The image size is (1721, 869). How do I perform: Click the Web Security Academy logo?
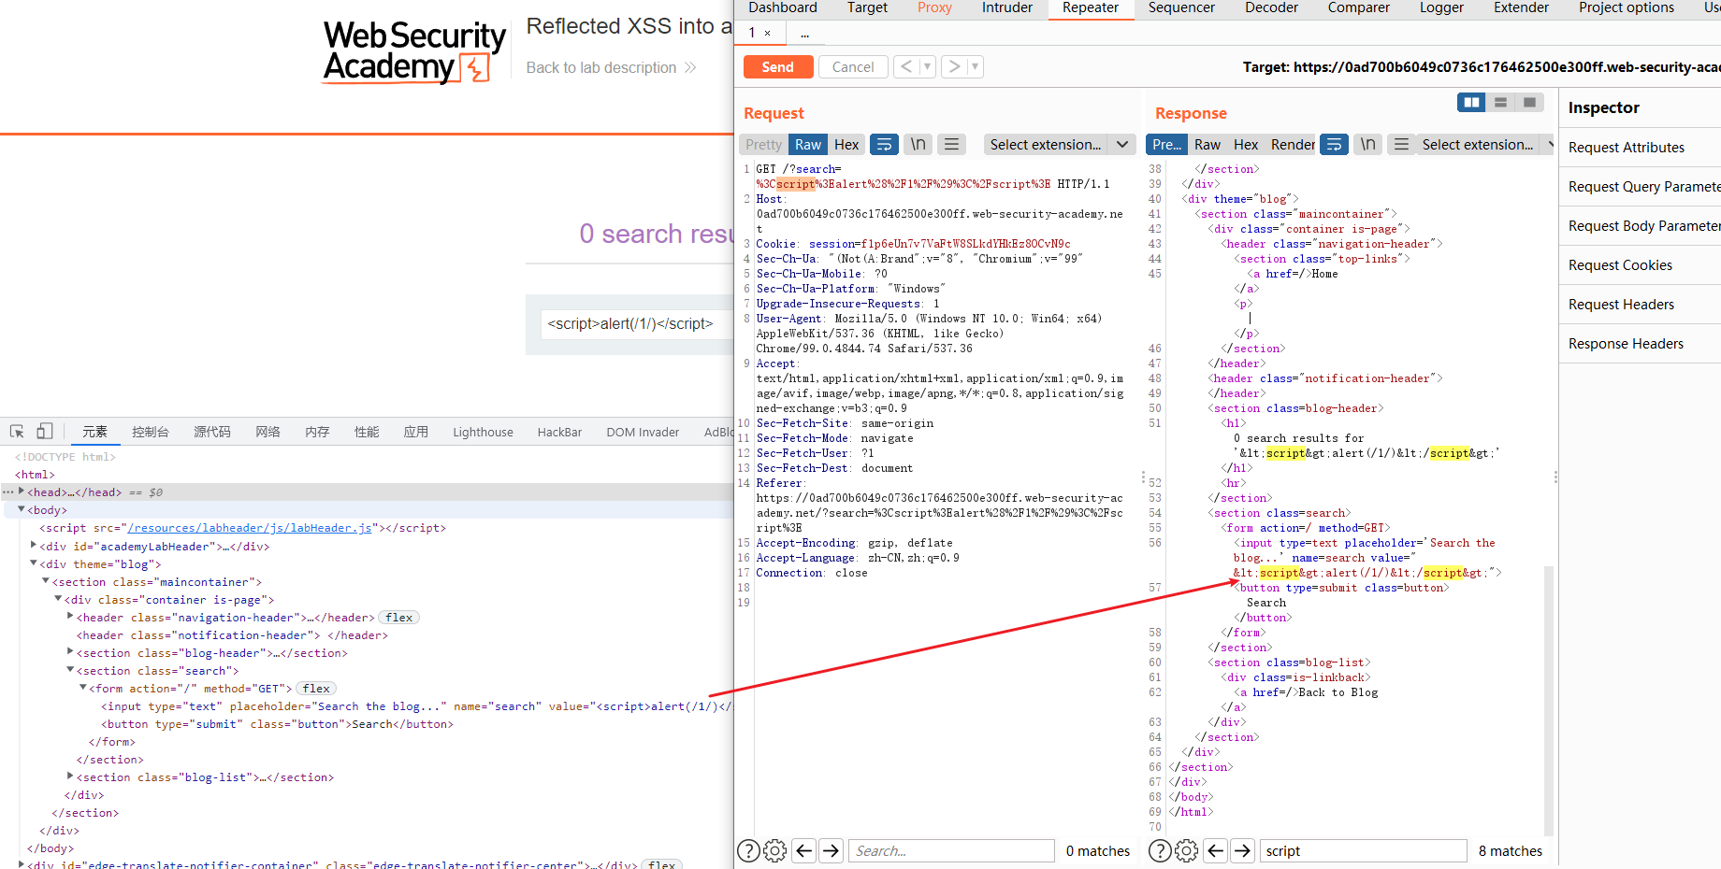tap(413, 52)
